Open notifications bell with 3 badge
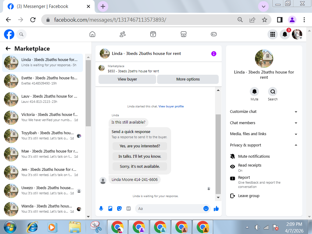 (285, 34)
